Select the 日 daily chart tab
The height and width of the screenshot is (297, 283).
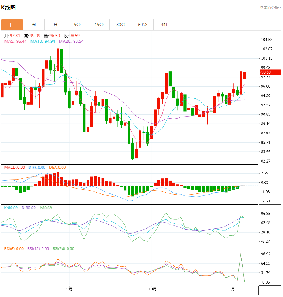(12, 25)
